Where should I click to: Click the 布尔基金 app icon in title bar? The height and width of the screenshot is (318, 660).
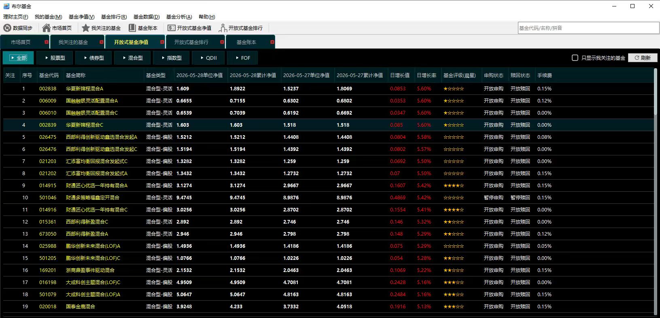pyautogui.click(x=6, y=6)
